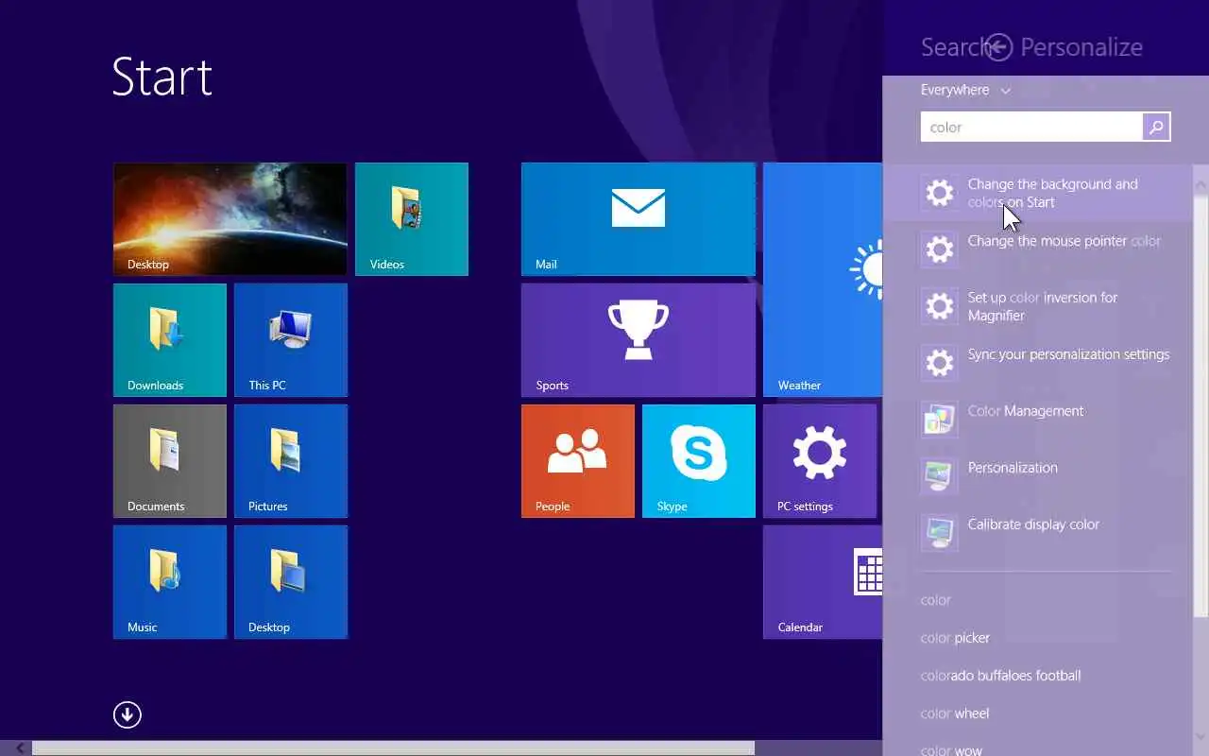Click the Start screen horizontal scrollbar thumb
The image size is (1209, 756).
click(x=394, y=748)
